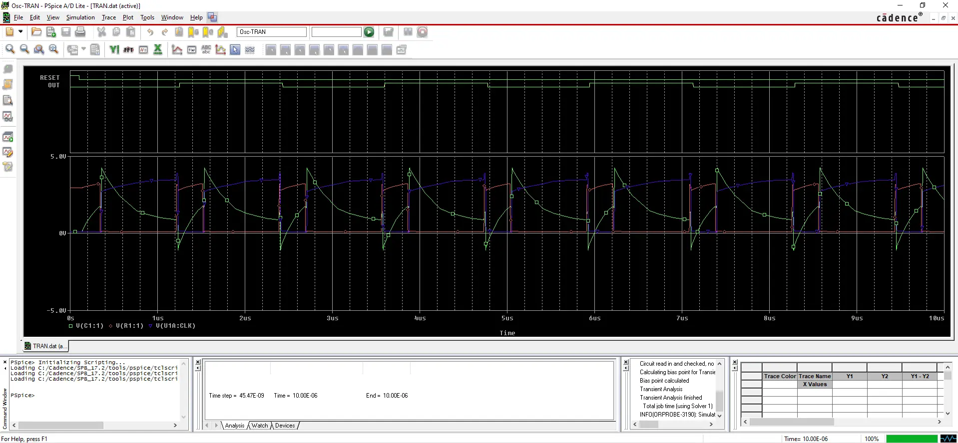Select the Devices tab
Viewport: 958px width, 443px height.
click(285, 426)
